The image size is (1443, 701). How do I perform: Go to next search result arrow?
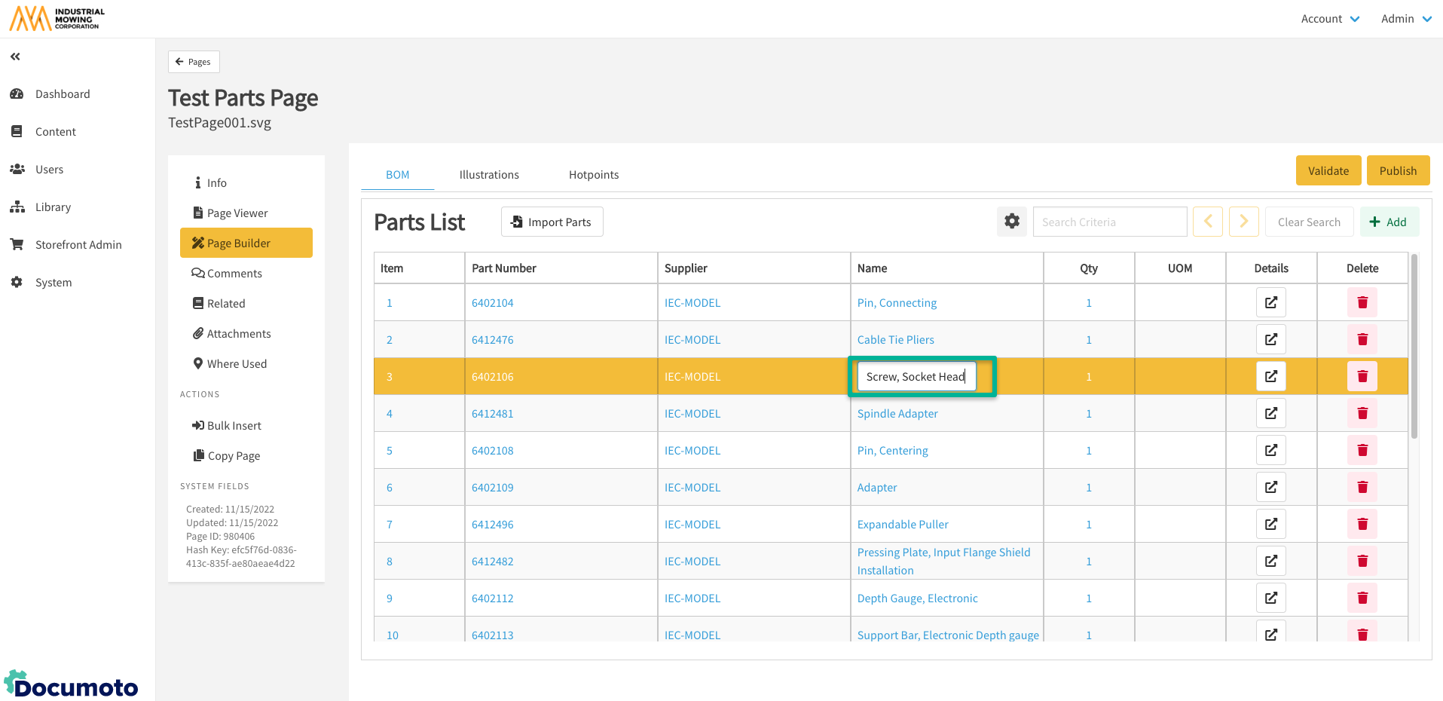[x=1243, y=222]
